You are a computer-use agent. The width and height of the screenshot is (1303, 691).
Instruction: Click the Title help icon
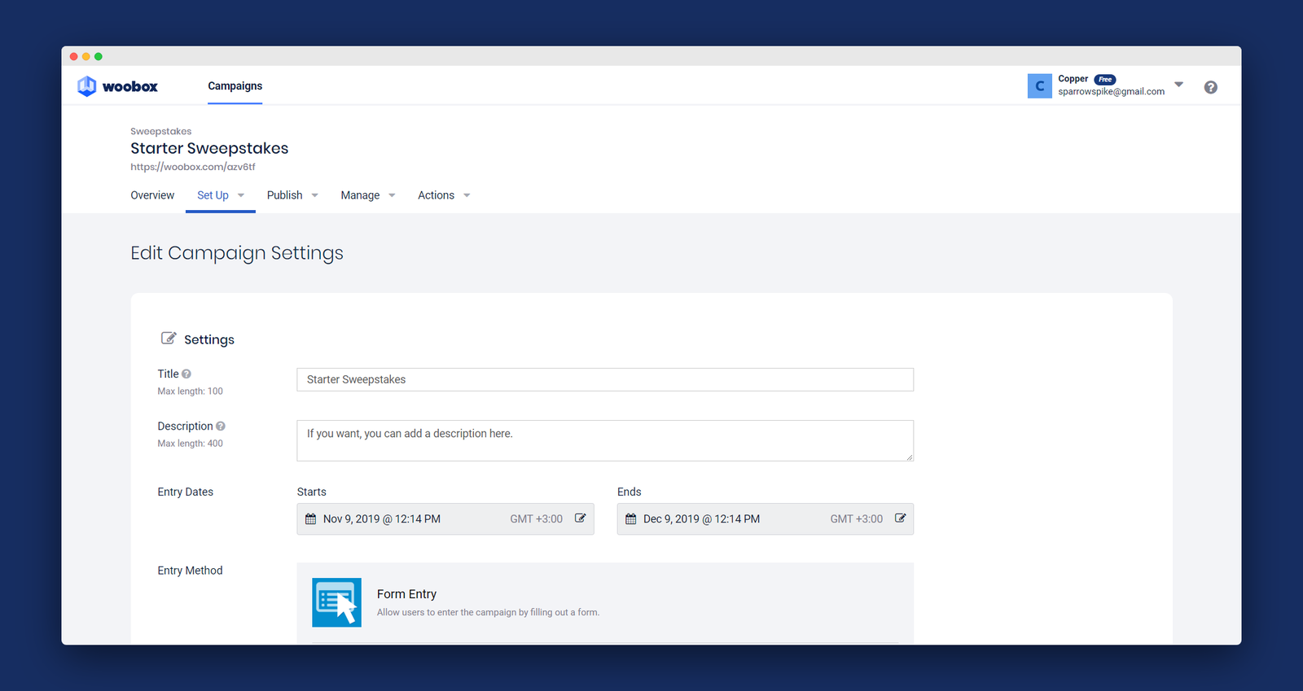pyautogui.click(x=186, y=374)
